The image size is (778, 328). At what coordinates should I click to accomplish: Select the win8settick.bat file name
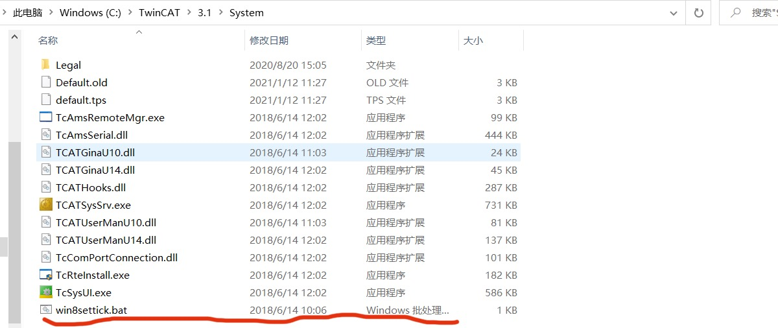pyautogui.click(x=91, y=310)
